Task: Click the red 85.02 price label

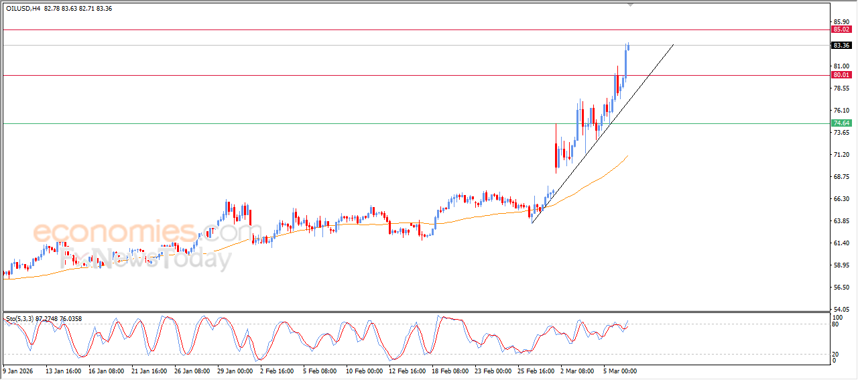Action: [841, 29]
